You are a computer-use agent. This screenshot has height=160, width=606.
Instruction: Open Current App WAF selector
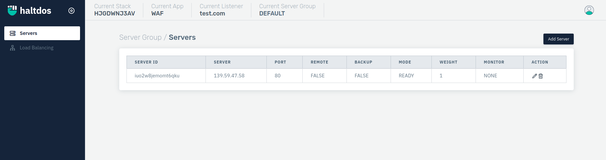[167, 10]
